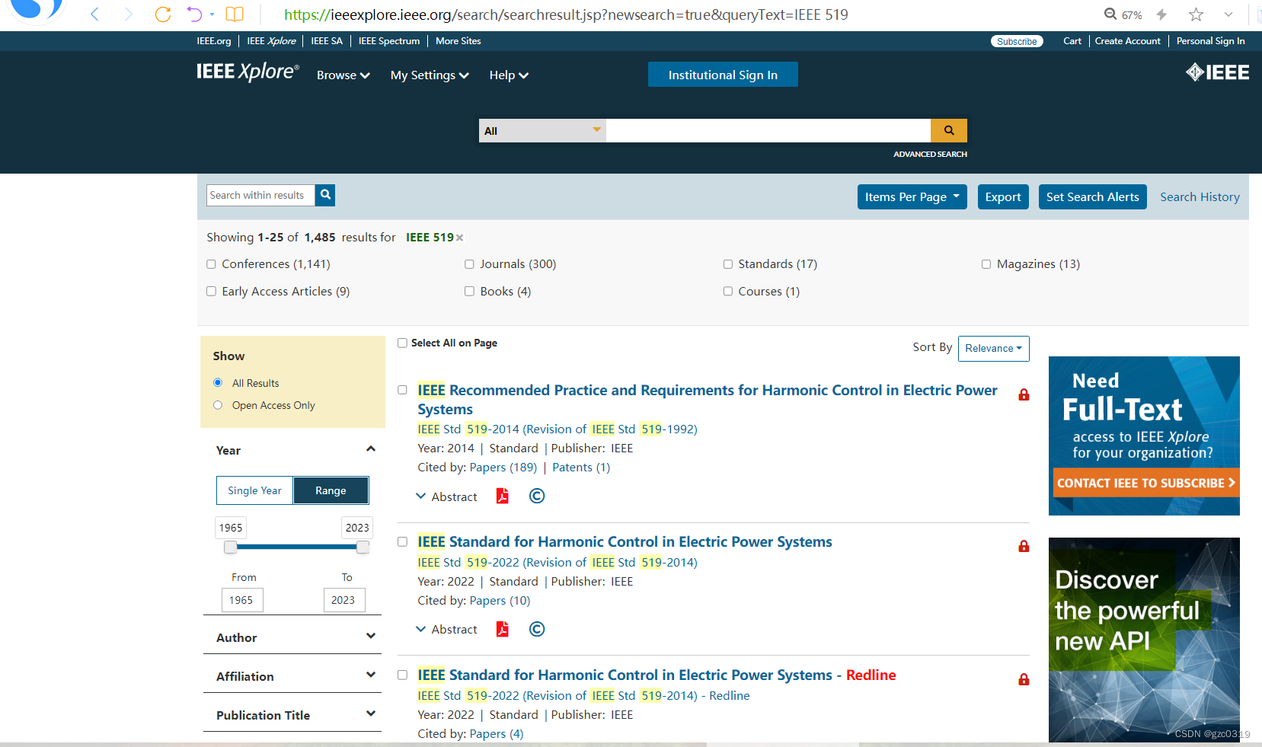Expand the Publication Title filter section

(371, 713)
